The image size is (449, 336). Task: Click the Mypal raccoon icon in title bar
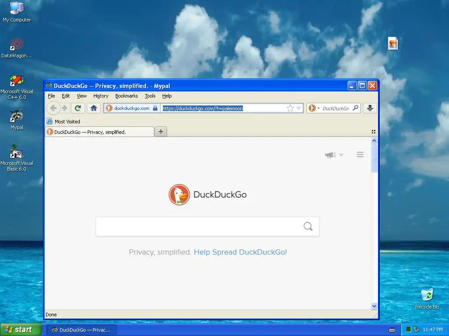click(x=49, y=85)
